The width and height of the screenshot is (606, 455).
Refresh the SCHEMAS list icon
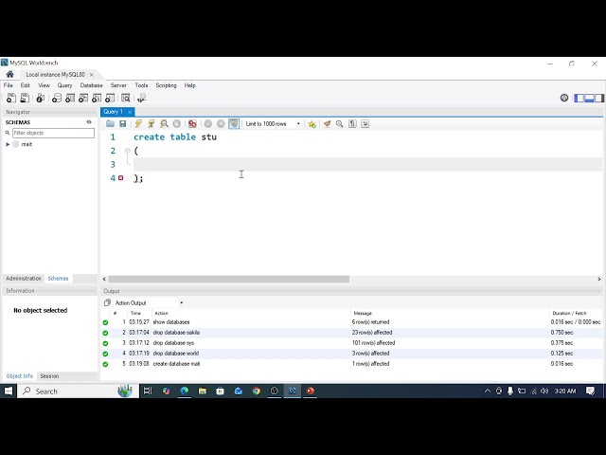click(x=89, y=122)
